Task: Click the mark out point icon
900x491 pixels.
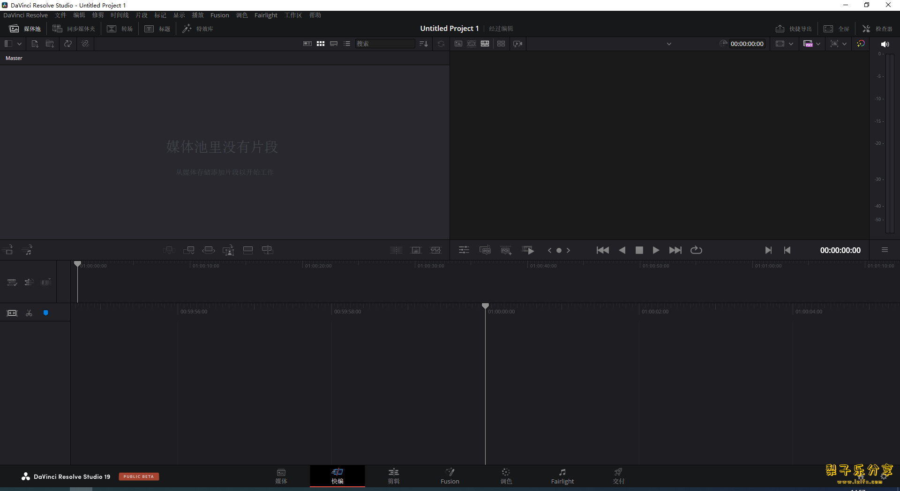Action: pos(787,250)
